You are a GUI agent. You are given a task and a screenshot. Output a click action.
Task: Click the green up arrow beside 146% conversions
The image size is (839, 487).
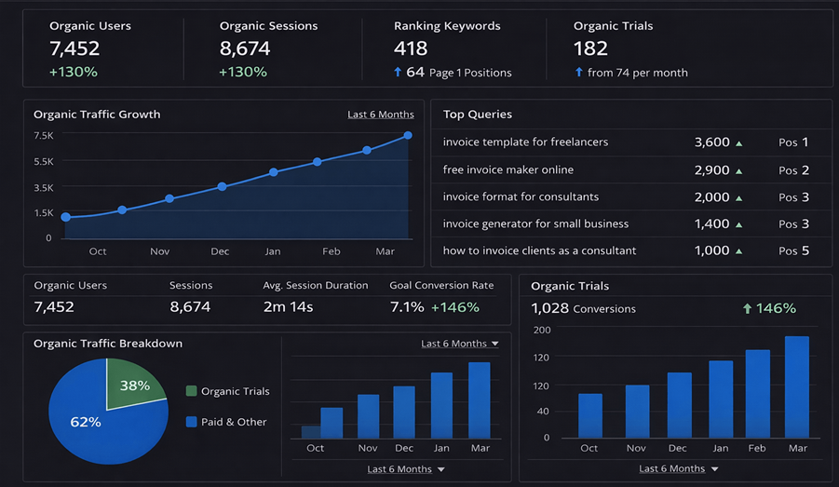point(747,308)
